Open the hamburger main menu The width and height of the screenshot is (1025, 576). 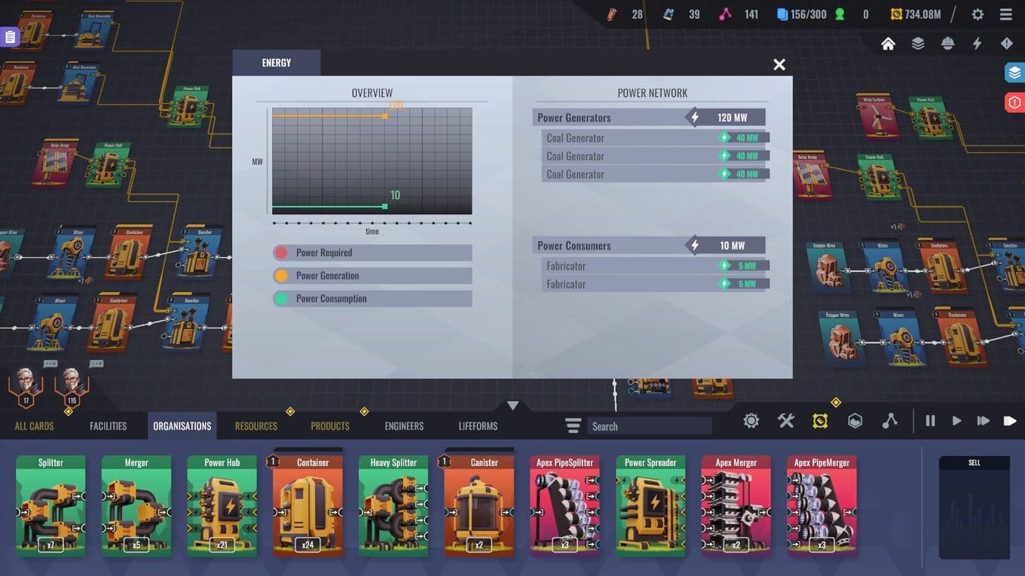click(x=1006, y=14)
